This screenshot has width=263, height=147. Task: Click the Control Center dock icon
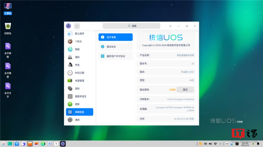63,144
